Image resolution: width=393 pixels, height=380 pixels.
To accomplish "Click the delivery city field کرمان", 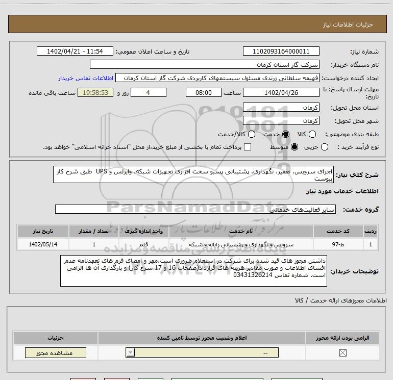I will pyautogui.click(x=281, y=121).
